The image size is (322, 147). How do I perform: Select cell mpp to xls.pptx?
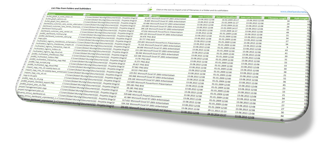pyautogui.click(x=31, y=76)
